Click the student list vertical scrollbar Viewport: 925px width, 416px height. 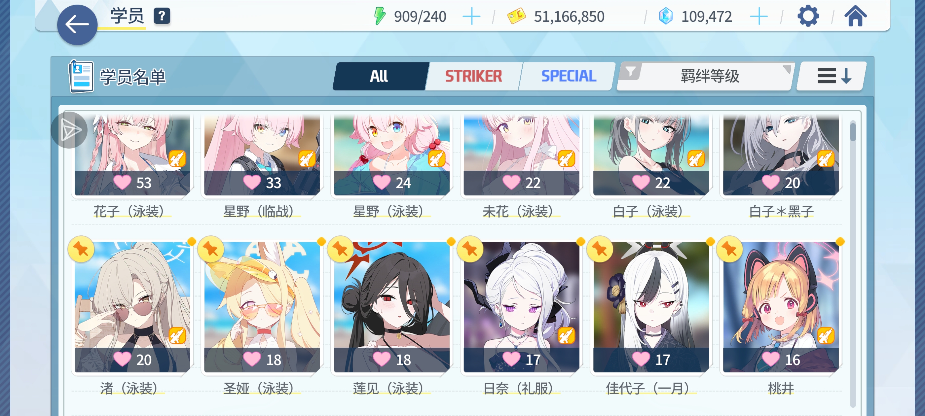click(853, 264)
